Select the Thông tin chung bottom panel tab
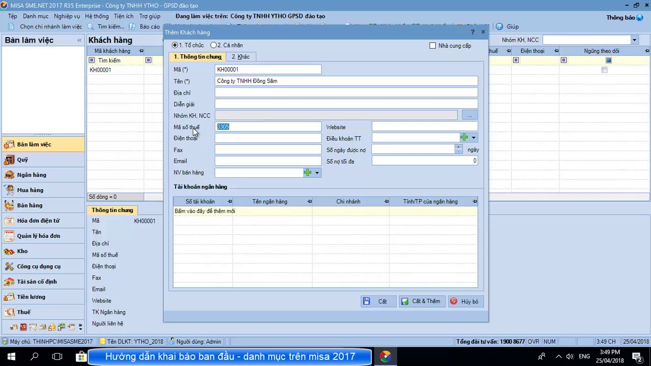 point(112,210)
